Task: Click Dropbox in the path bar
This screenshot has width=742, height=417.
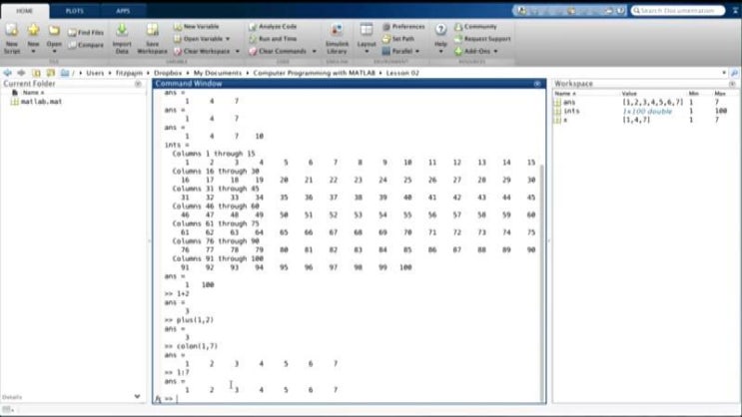Action: point(168,73)
